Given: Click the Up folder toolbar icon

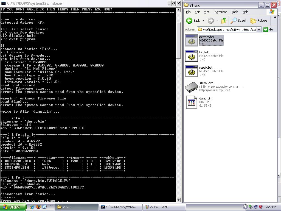Looking at the screenshot, I should [x=224, y=21].
